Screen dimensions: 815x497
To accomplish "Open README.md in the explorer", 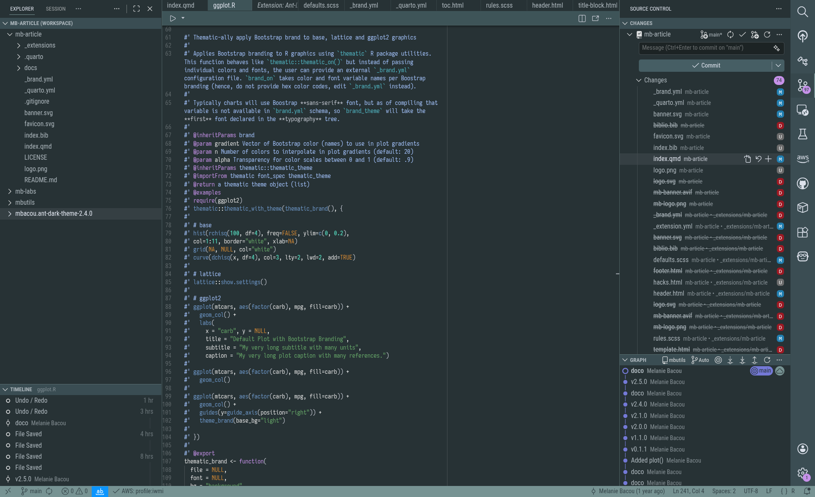I will pos(41,180).
